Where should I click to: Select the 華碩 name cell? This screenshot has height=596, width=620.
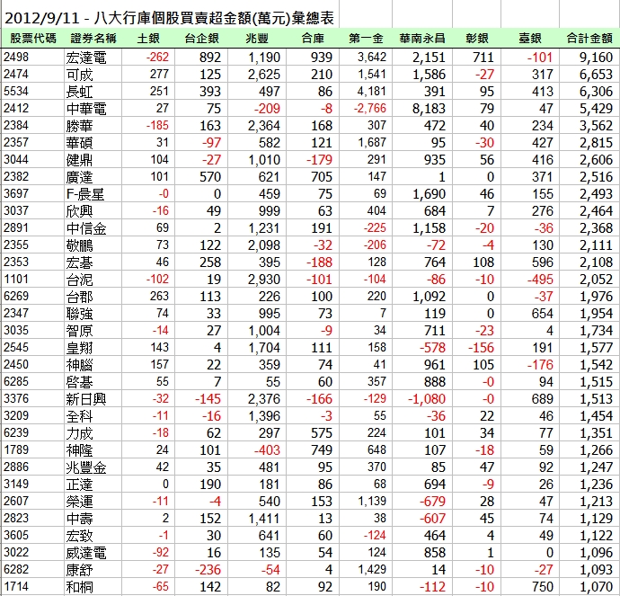[x=79, y=143]
